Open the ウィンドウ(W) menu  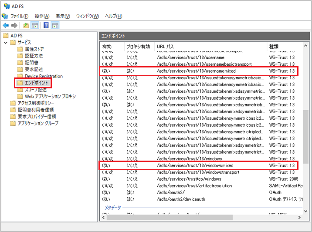(88, 16)
